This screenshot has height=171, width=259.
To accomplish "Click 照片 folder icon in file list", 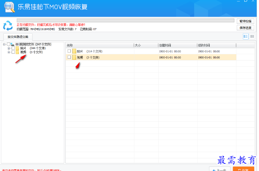I will click(x=74, y=51).
